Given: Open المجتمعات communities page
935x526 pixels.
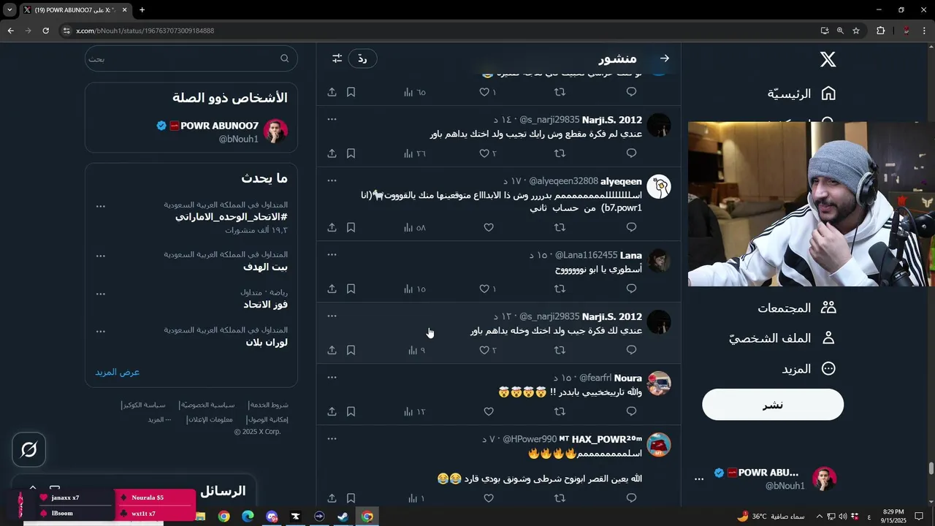Looking at the screenshot, I should (x=796, y=308).
